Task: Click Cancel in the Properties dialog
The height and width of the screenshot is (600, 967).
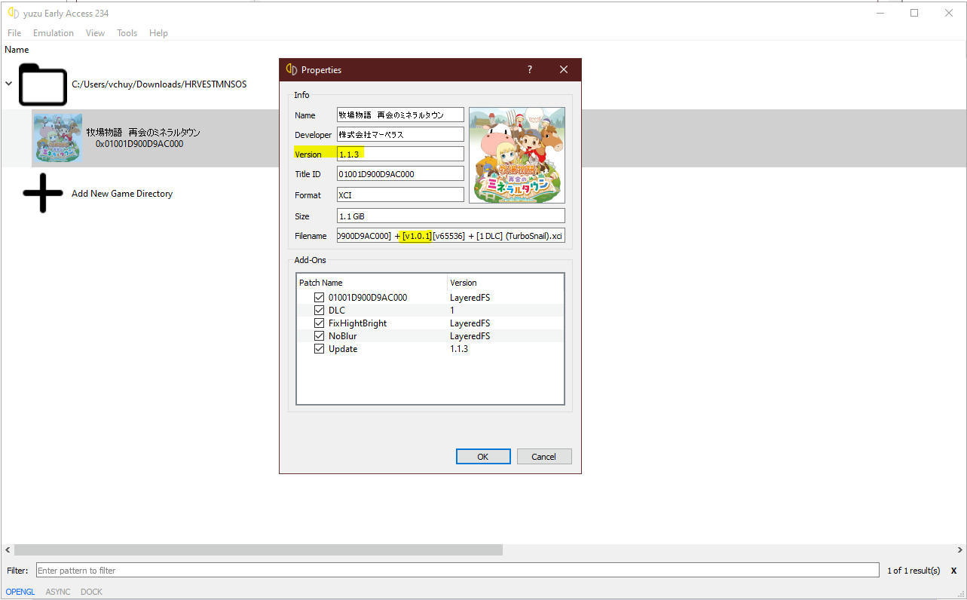Action: pos(543,457)
